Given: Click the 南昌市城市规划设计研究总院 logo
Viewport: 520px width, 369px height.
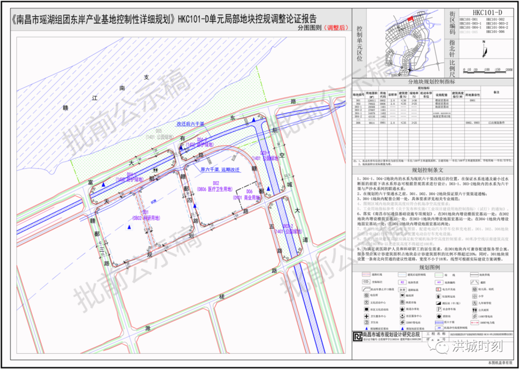Looking at the screenshot, I should click(x=358, y=336).
